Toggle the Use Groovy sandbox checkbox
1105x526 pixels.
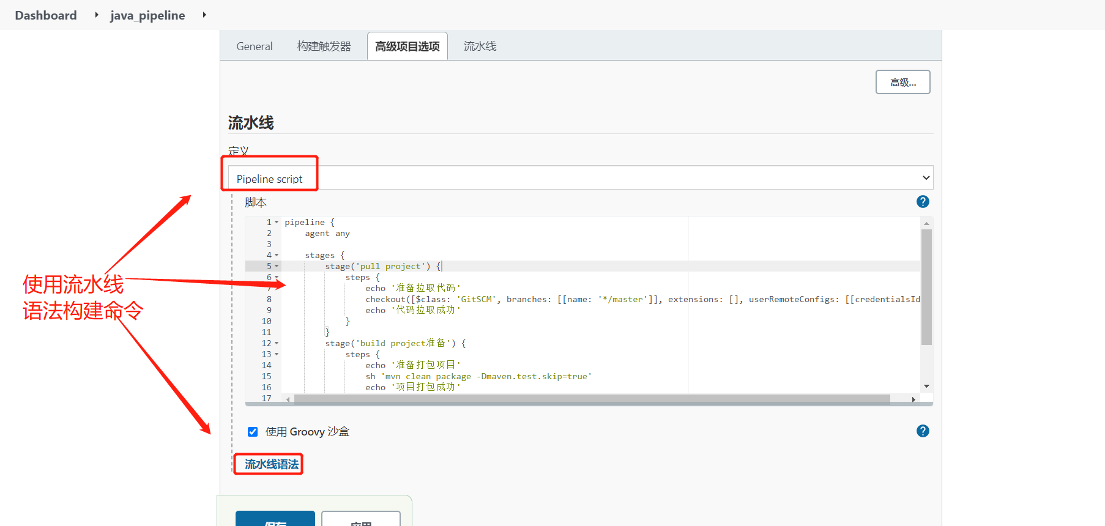253,432
